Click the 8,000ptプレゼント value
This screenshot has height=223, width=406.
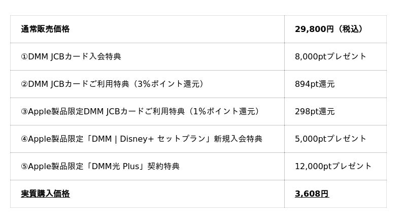click(x=330, y=57)
